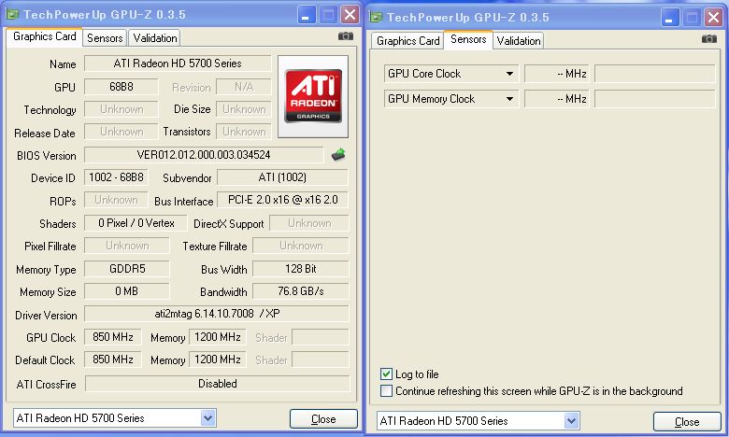Click GPU-Z app icon in left title bar

pyautogui.click(x=12, y=14)
